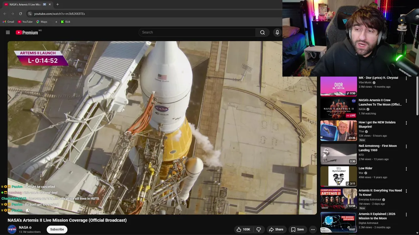
Task: Open the NEW Dolabra Blueprint thumbnail
Action: [338, 131]
